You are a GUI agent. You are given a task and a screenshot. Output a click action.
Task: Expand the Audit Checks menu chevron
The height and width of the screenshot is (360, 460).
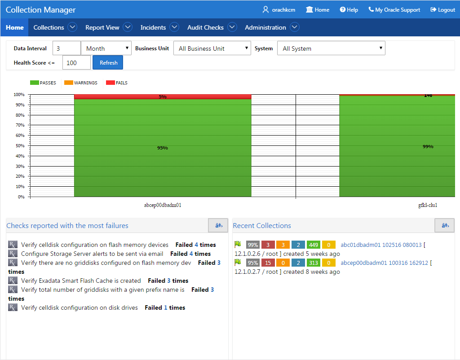click(232, 27)
